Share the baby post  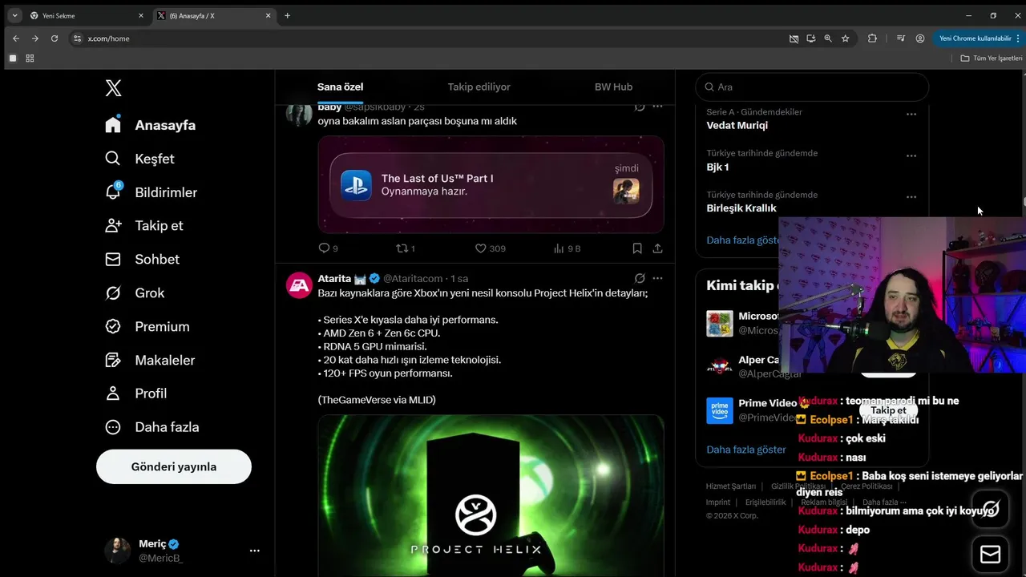click(x=657, y=248)
